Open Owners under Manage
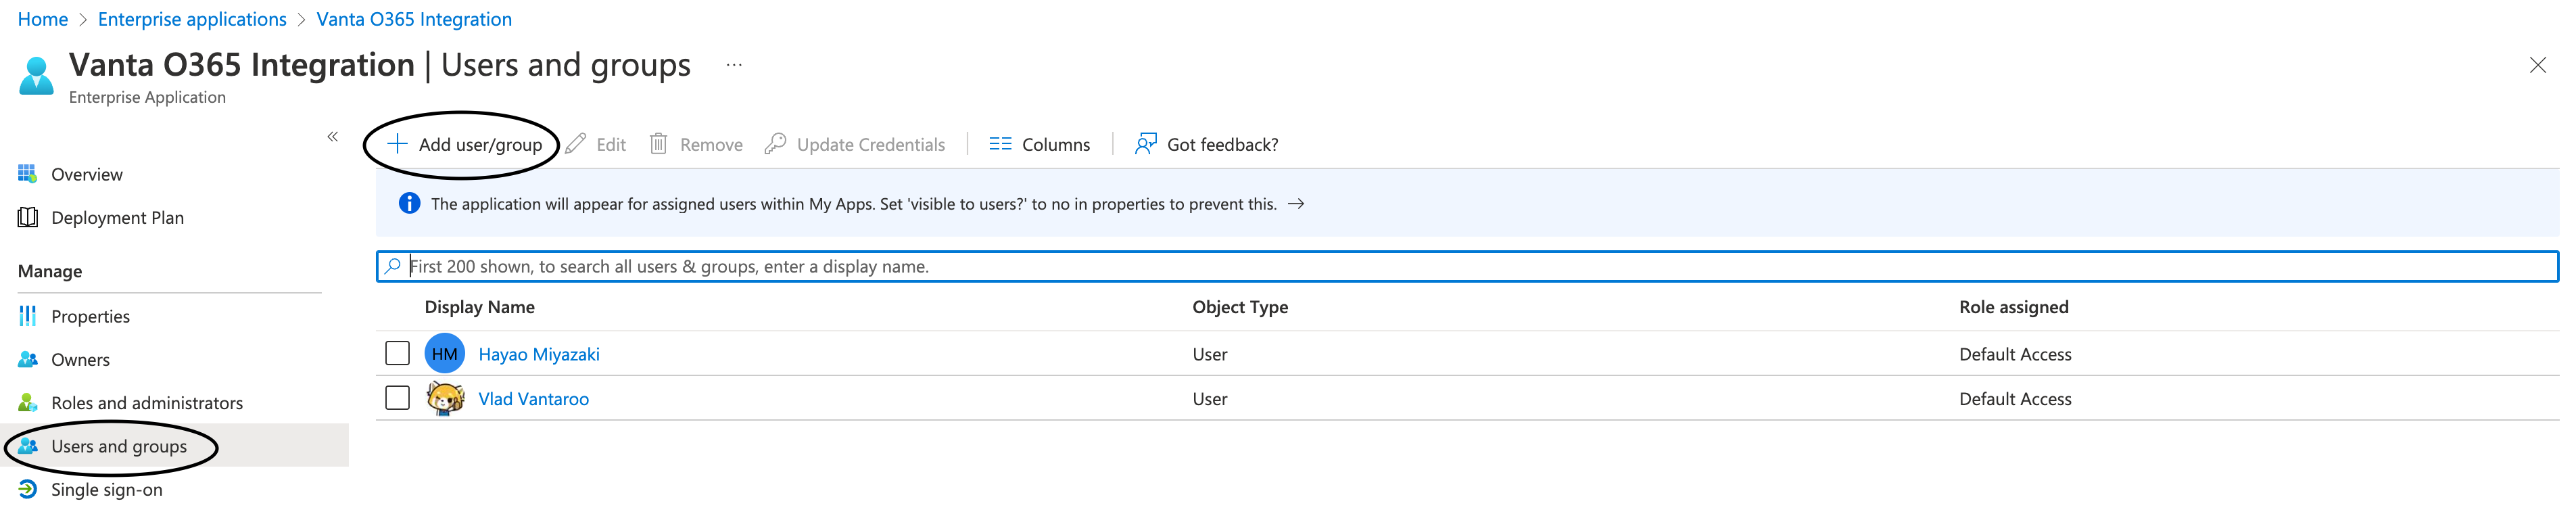 (81, 359)
